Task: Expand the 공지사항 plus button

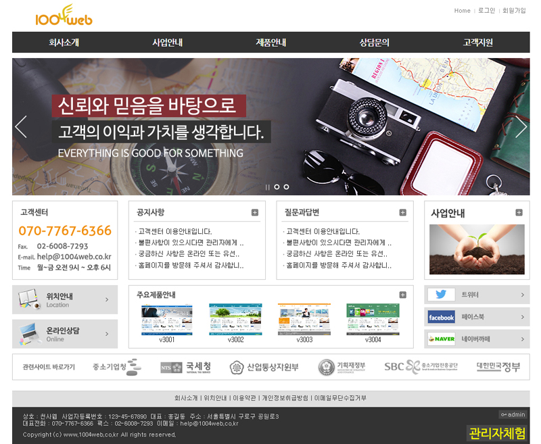Action: (x=254, y=212)
